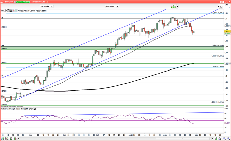
Task: Click the second bottom-left toolbar icon
Action: click(6, 139)
